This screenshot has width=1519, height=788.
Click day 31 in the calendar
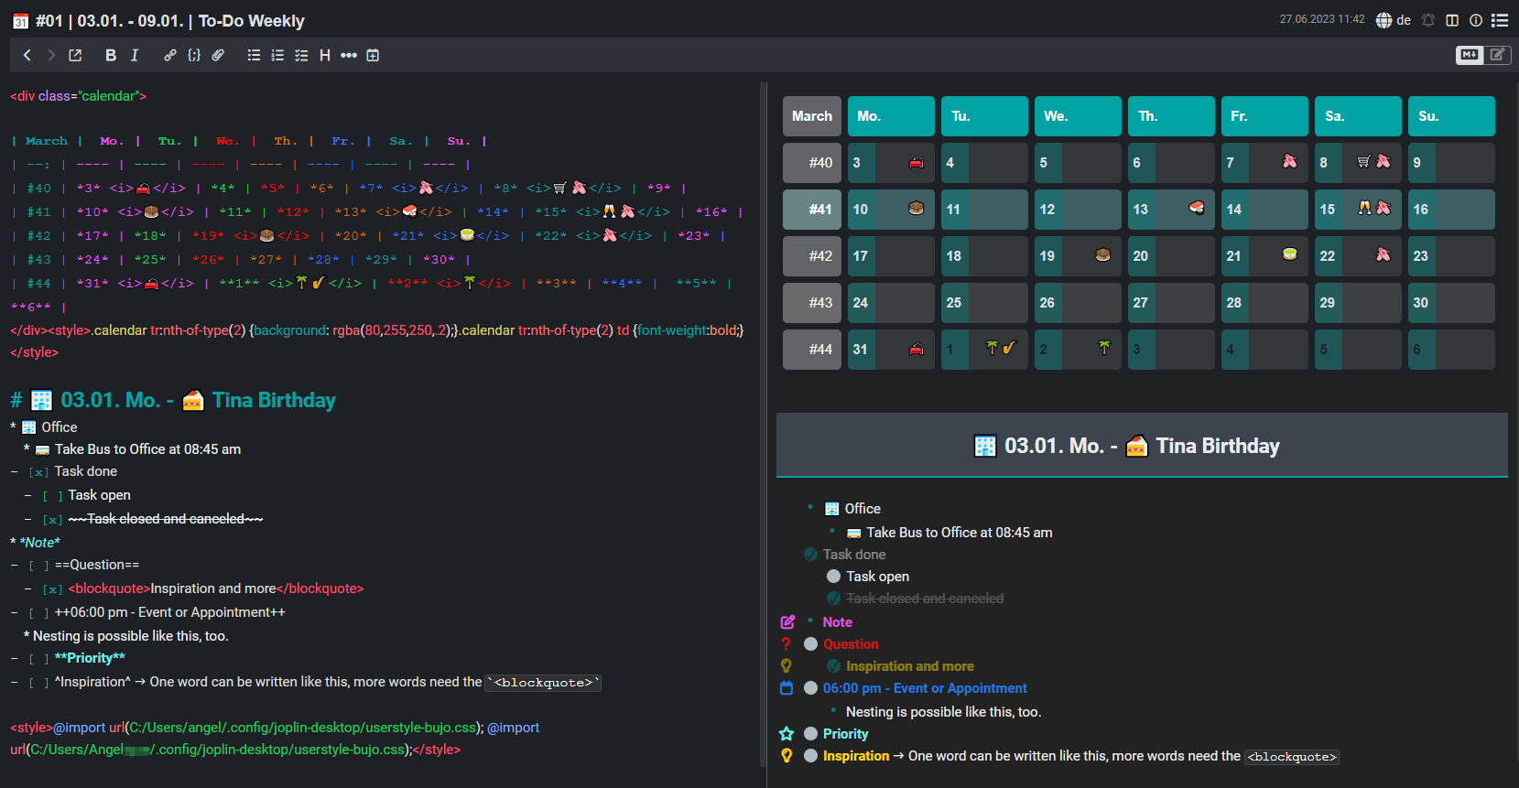[x=891, y=350]
